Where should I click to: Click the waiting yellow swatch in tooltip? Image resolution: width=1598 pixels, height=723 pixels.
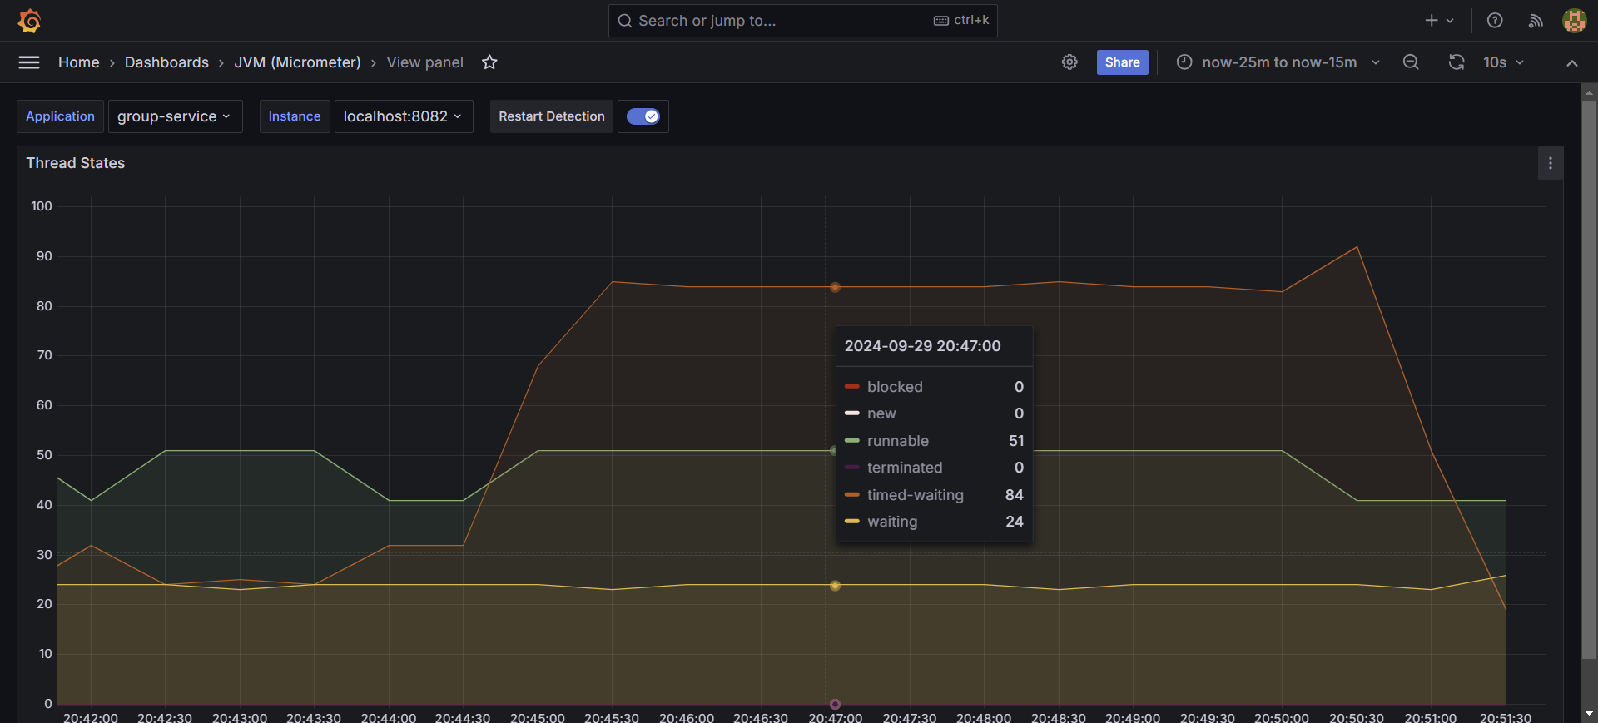(x=851, y=522)
